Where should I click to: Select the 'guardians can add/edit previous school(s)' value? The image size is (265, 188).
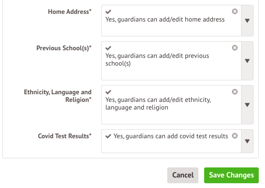click(157, 60)
